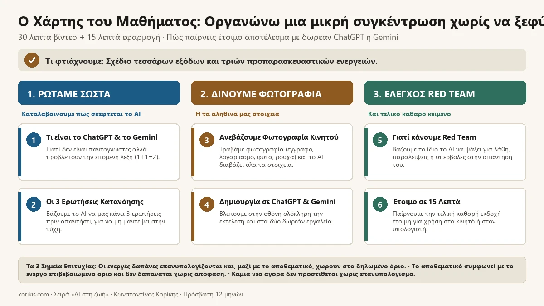
Task: Select card title "Ανεβάζουμε Φωτογραφία Κινητού"
Action: click(x=279, y=137)
